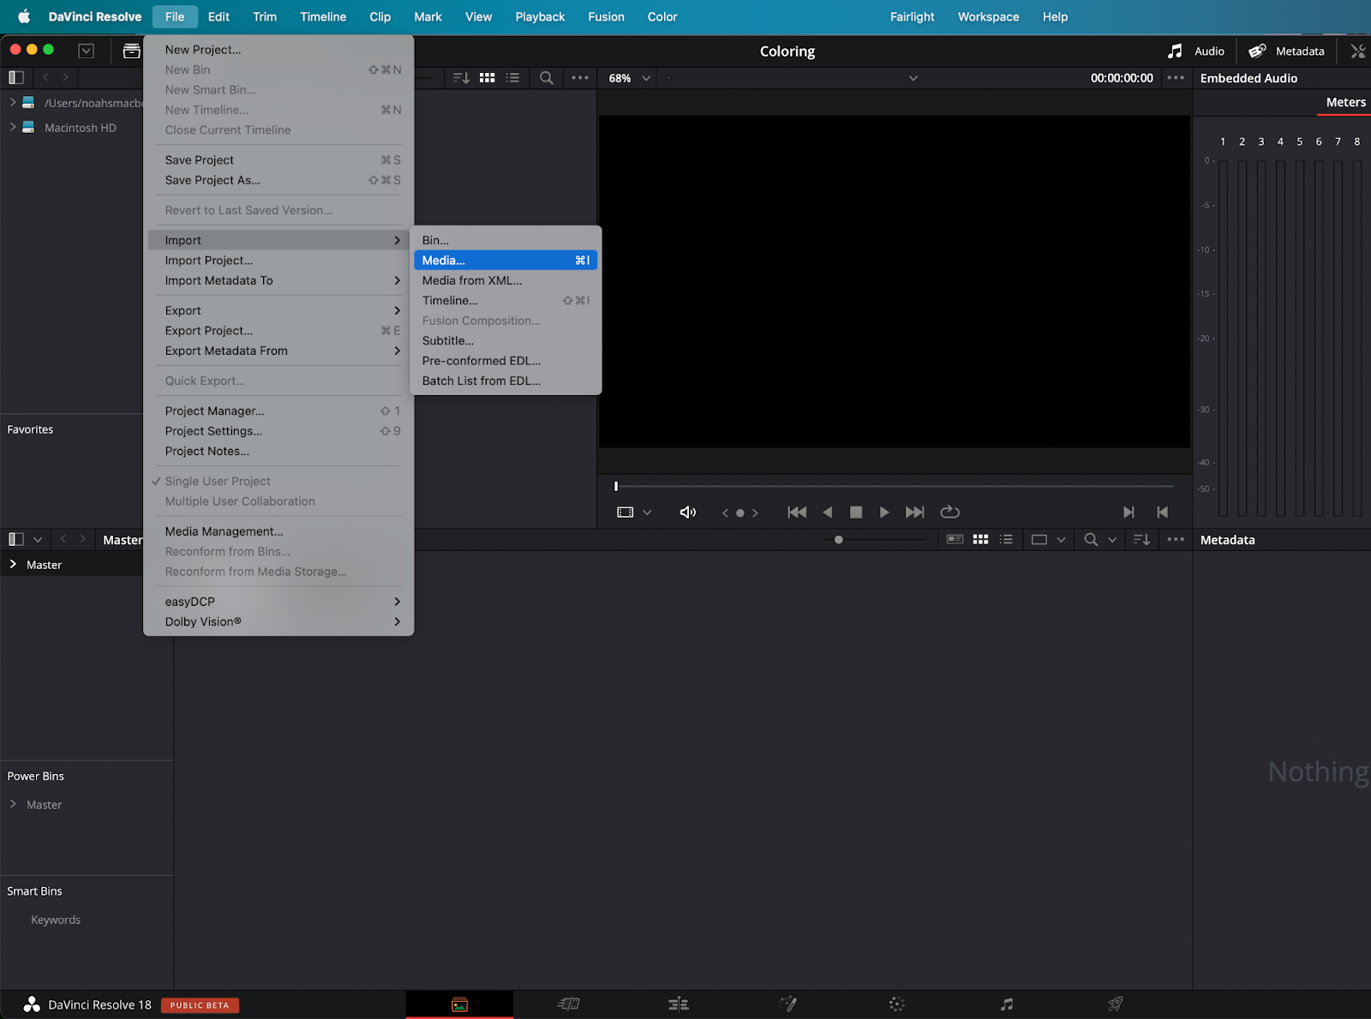The image size is (1371, 1019).
Task: Click the mute volume speaker icon
Action: tap(688, 512)
